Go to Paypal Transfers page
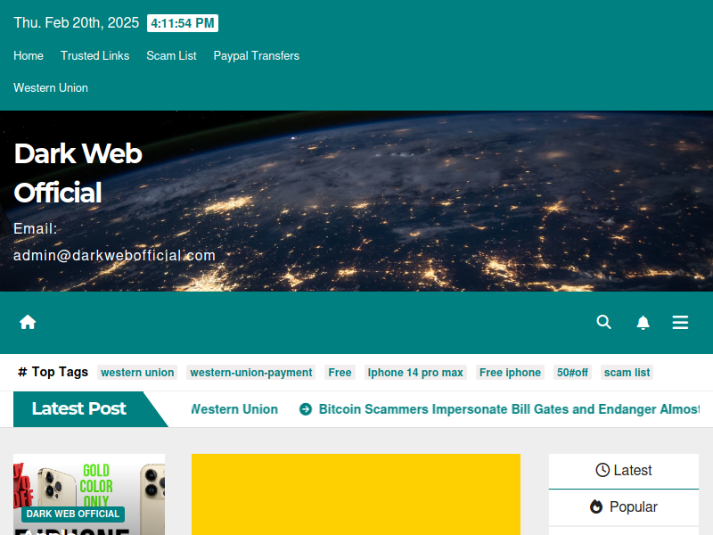Screen dimensions: 713x535 coord(256,56)
